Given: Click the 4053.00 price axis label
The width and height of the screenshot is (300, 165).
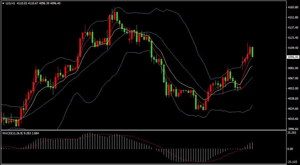Looking at the screenshot, I should click(293, 88).
